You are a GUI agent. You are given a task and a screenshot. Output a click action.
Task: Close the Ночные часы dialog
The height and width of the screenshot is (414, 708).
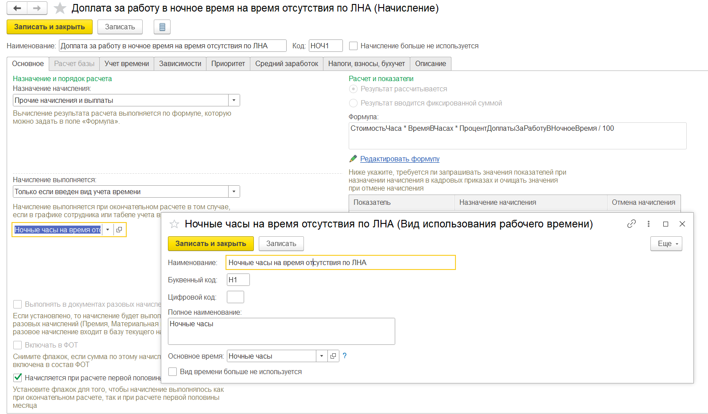click(682, 224)
